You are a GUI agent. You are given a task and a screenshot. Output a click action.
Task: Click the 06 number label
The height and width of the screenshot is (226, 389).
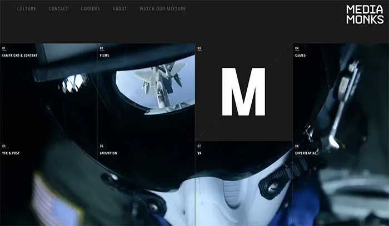point(102,146)
